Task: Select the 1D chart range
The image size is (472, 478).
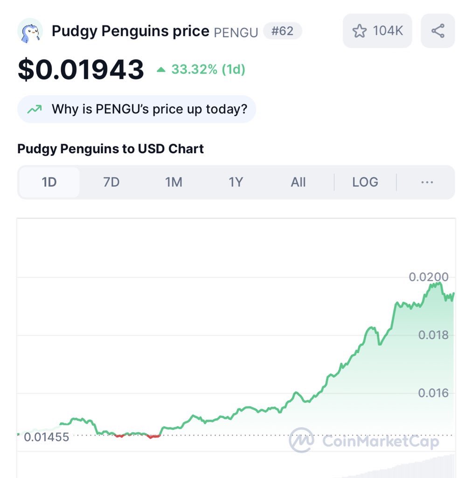Action: click(49, 183)
